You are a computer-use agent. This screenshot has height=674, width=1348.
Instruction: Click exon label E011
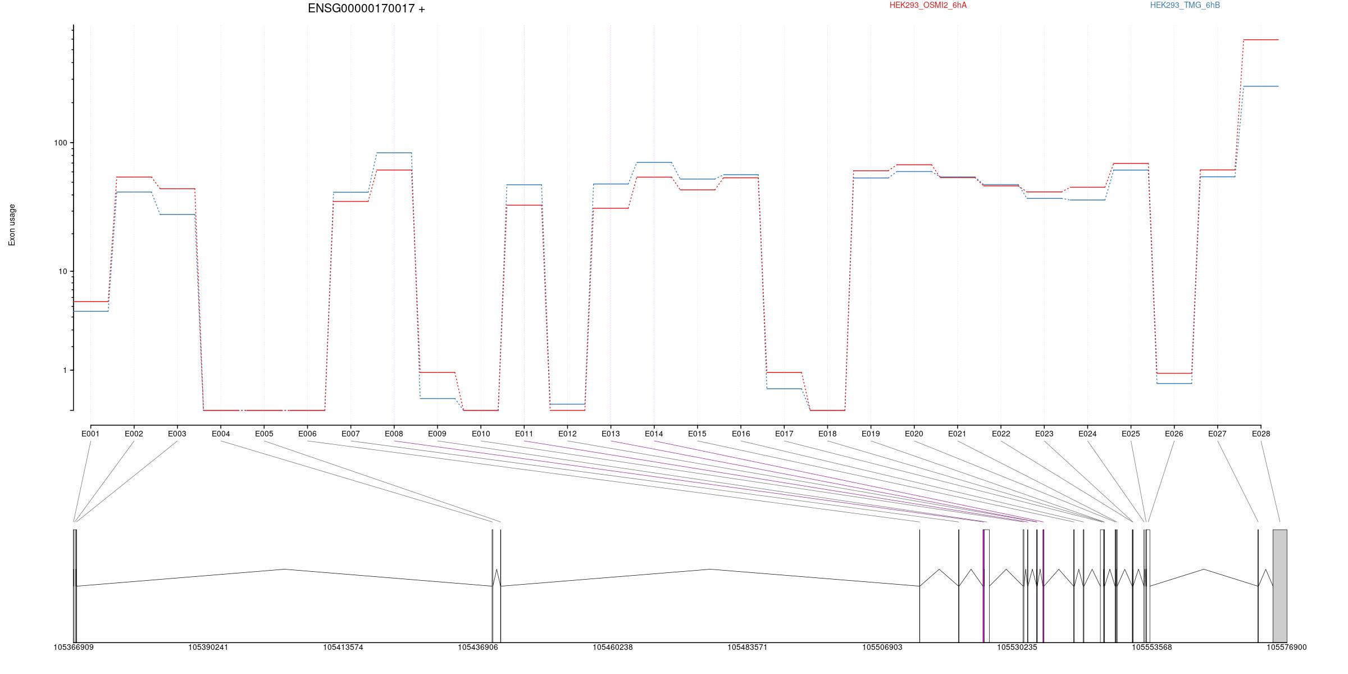[524, 434]
